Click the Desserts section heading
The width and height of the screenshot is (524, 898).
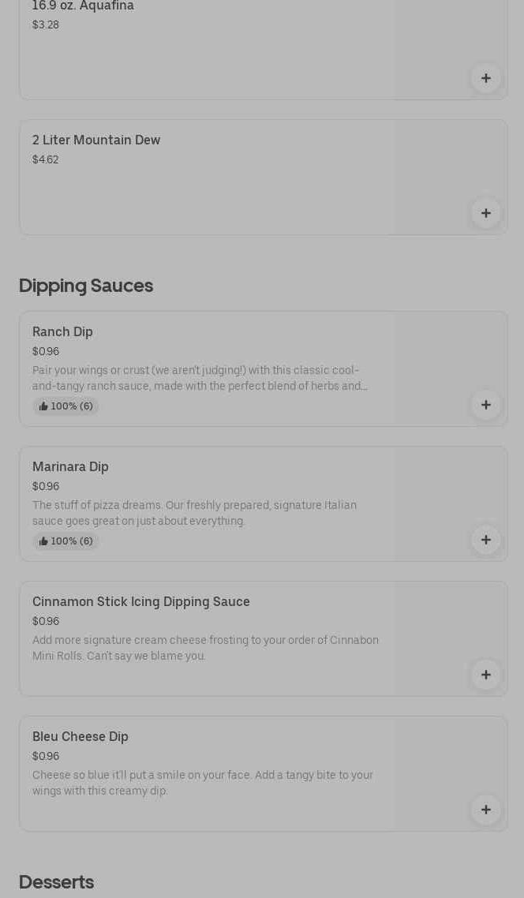coord(56,882)
